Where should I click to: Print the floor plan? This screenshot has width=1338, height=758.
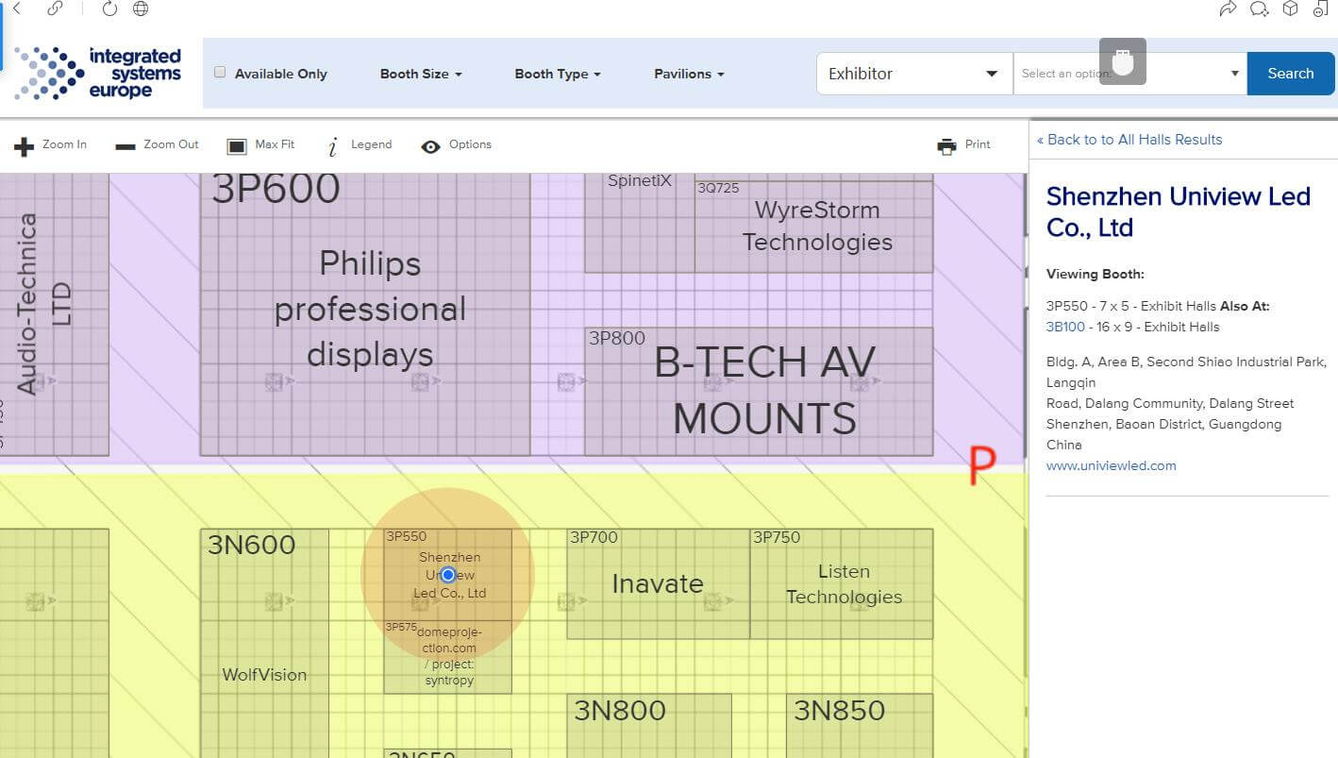click(963, 145)
